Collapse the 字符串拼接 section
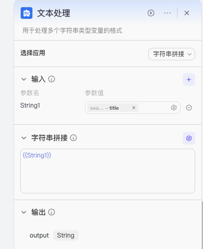 [24, 138]
